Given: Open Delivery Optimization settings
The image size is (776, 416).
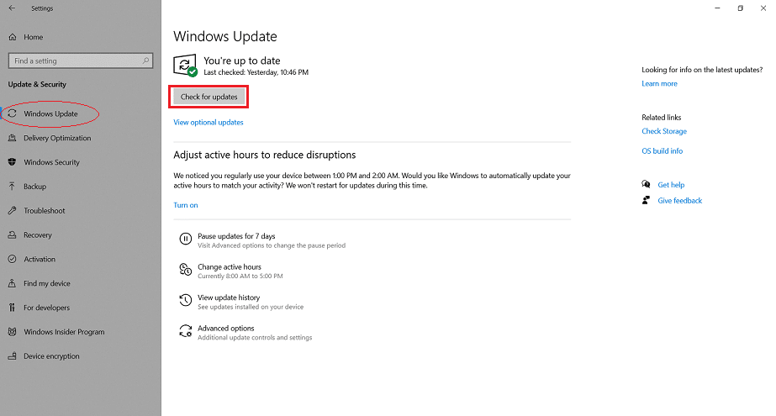Looking at the screenshot, I should tap(57, 138).
